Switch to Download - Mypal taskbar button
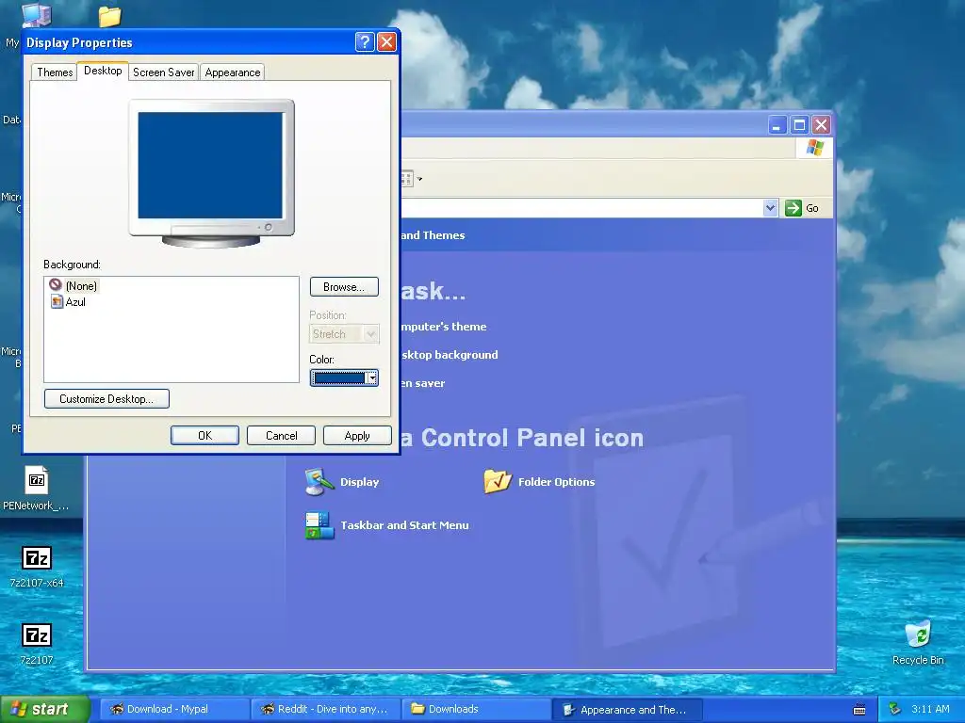This screenshot has height=723, width=965. coord(172,709)
